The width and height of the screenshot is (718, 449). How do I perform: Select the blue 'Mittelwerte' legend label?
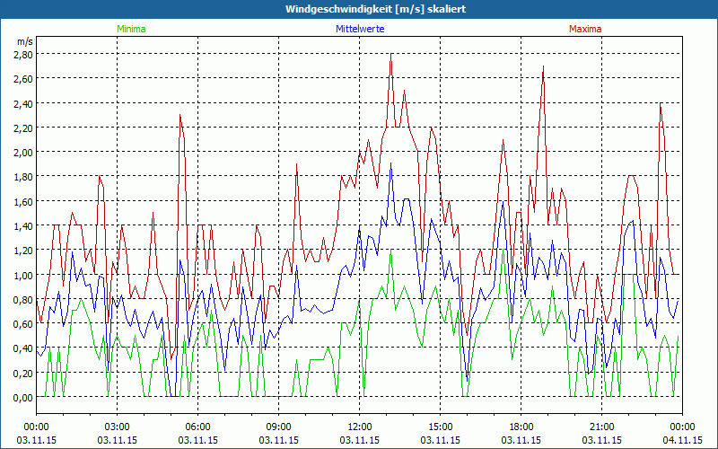pos(360,29)
